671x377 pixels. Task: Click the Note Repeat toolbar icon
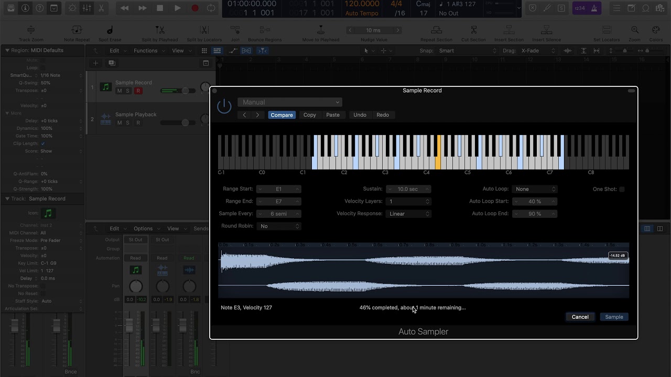(77, 30)
